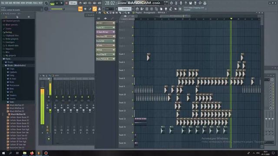Click the view playlist icon
Viewport: 278px width, 156px height.
point(137,9)
